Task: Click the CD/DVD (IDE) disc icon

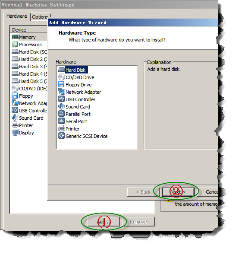Action: coord(15,88)
